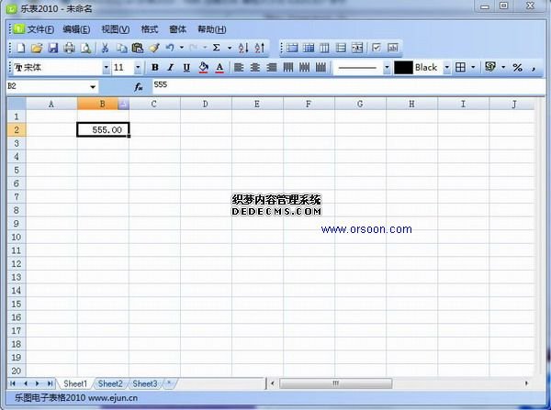Click the next sheet arrow
This screenshot has height=410, width=551.
coord(38,383)
